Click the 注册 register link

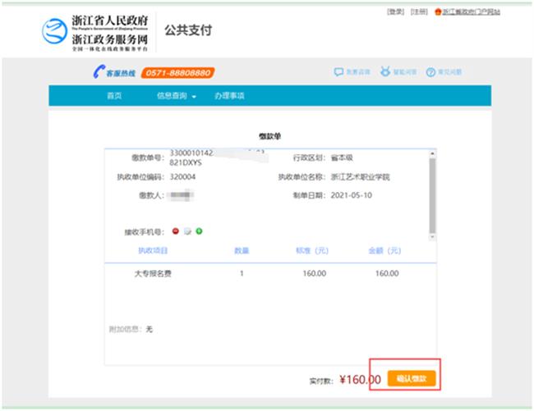pos(419,12)
